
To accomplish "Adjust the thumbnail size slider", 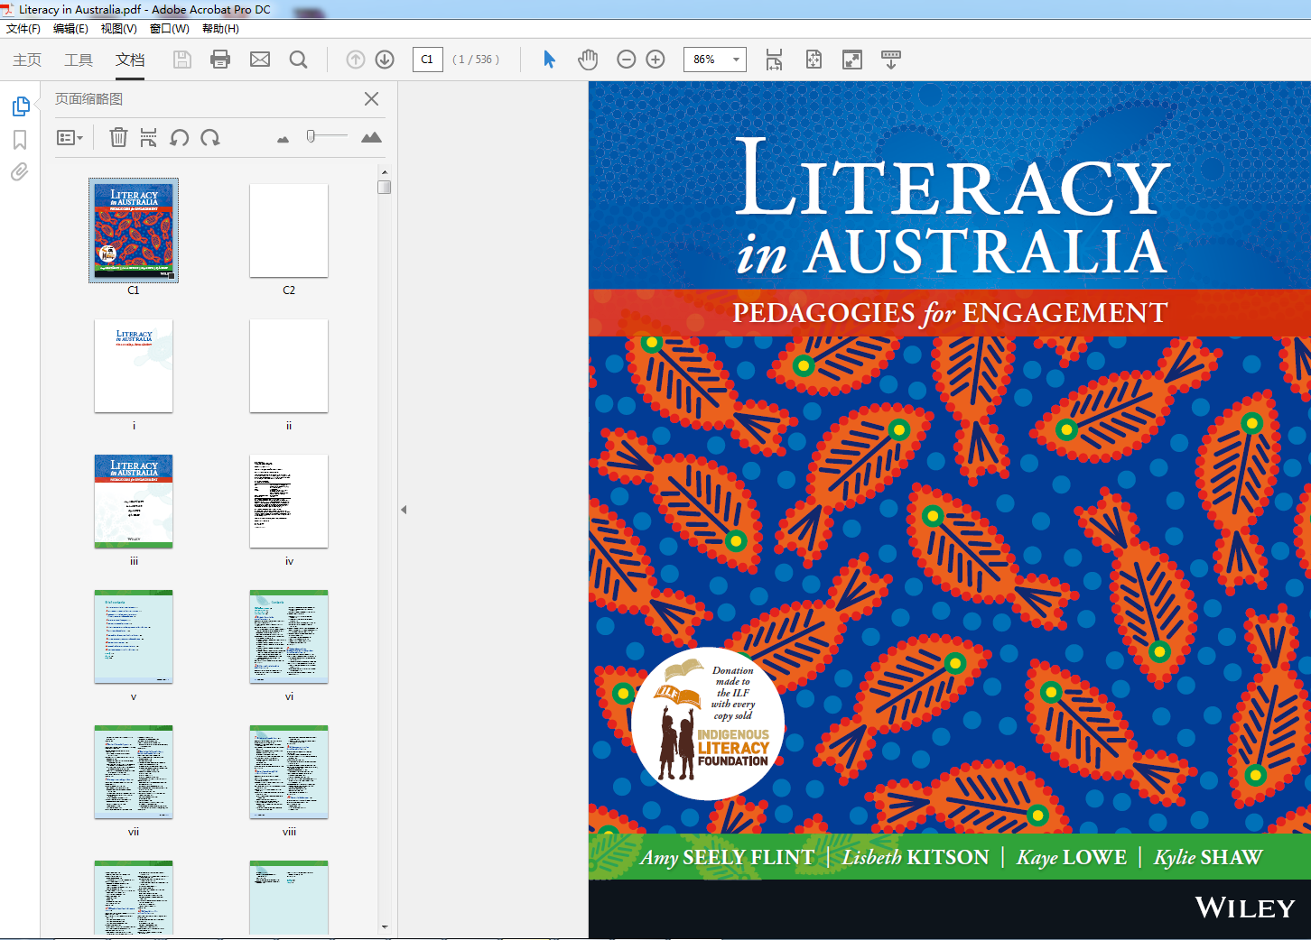I will tap(311, 136).
